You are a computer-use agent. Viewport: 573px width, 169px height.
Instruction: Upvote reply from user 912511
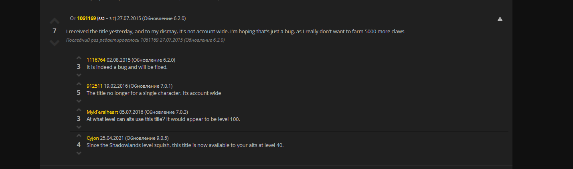pyautogui.click(x=79, y=84)
